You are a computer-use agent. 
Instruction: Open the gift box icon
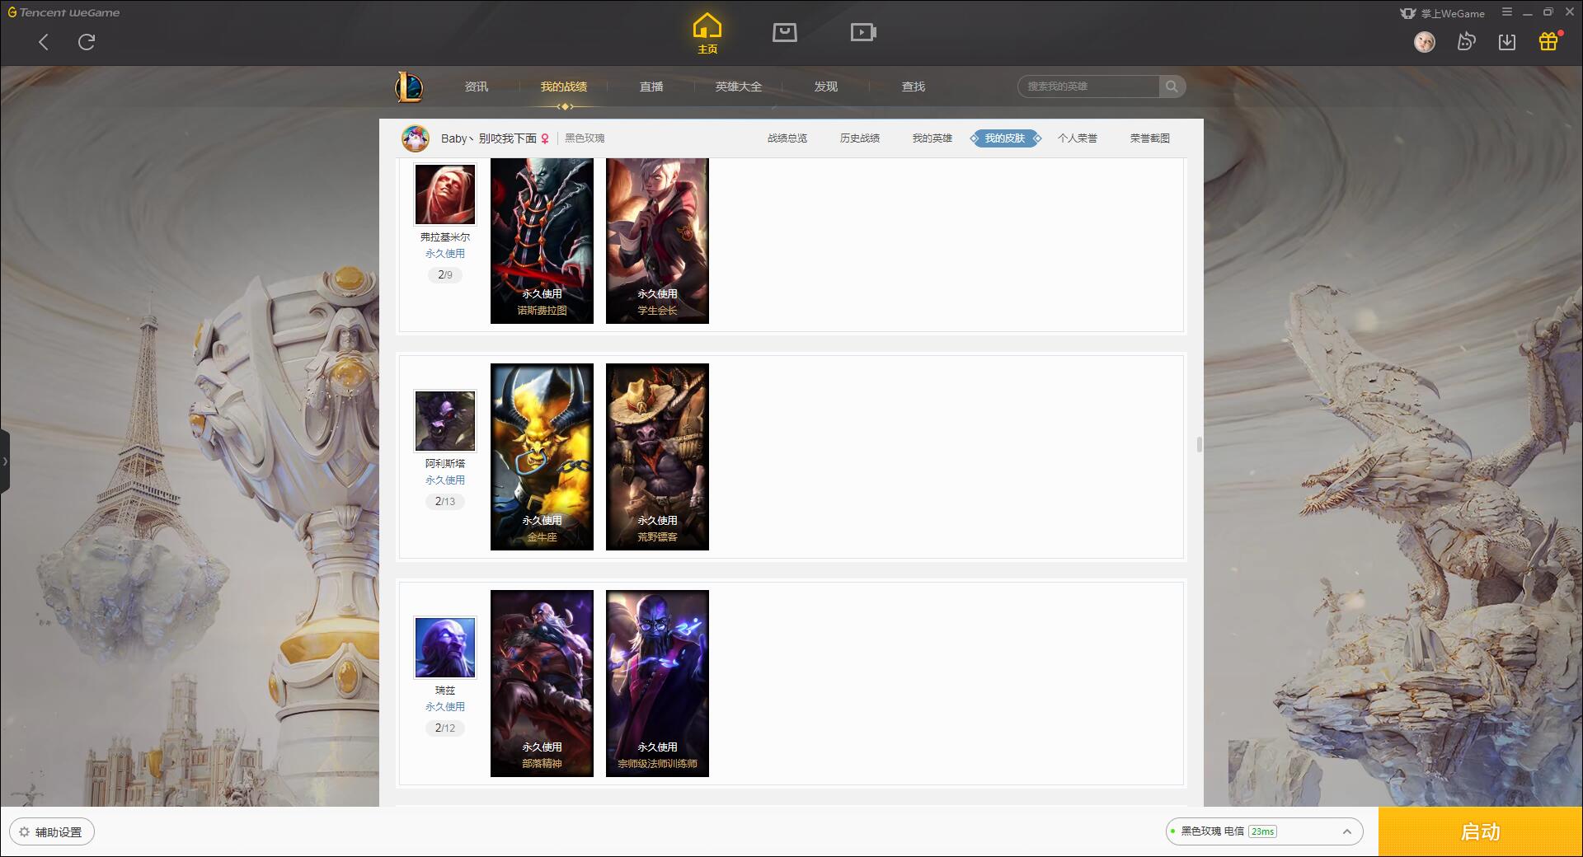[x=1548, y=41]
